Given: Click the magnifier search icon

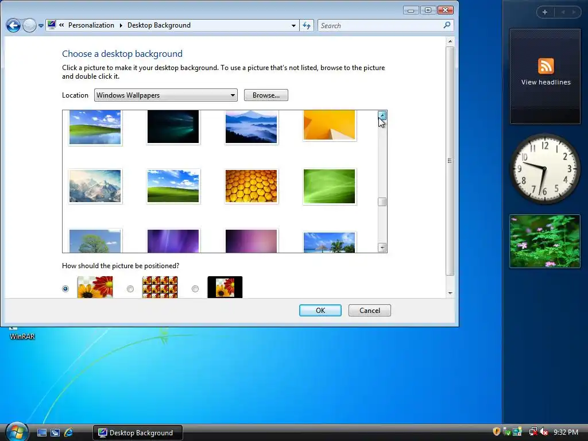Looking at the screenshot, I should (x=447, y=25).
